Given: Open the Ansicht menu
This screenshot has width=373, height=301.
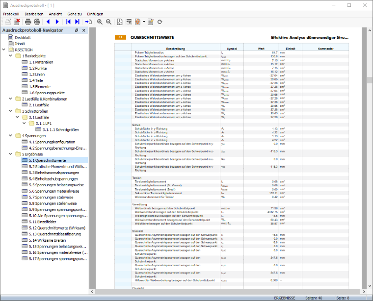Looking at the screenshot, I should [55, 14].
